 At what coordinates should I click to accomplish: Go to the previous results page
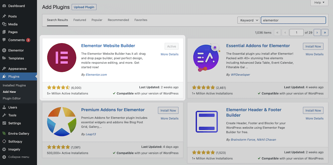(x=285, y=33)
